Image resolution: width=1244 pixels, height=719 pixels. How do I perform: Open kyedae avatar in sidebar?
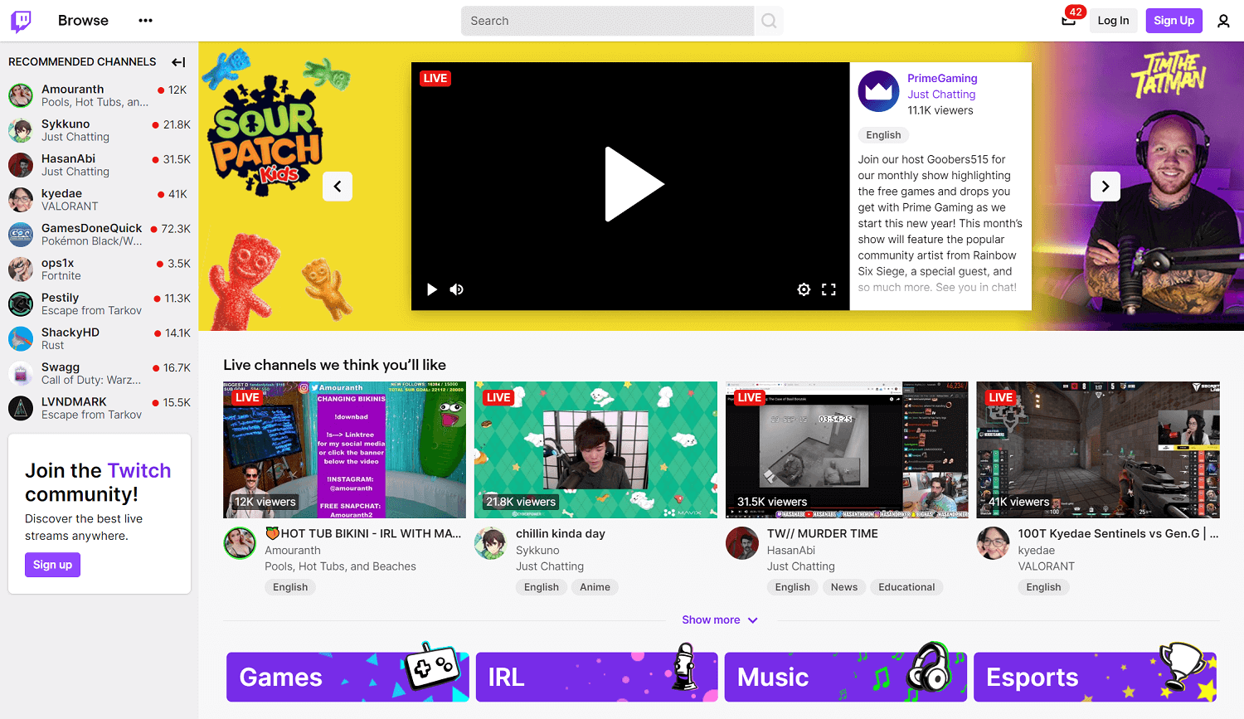[x=21, y=200]
